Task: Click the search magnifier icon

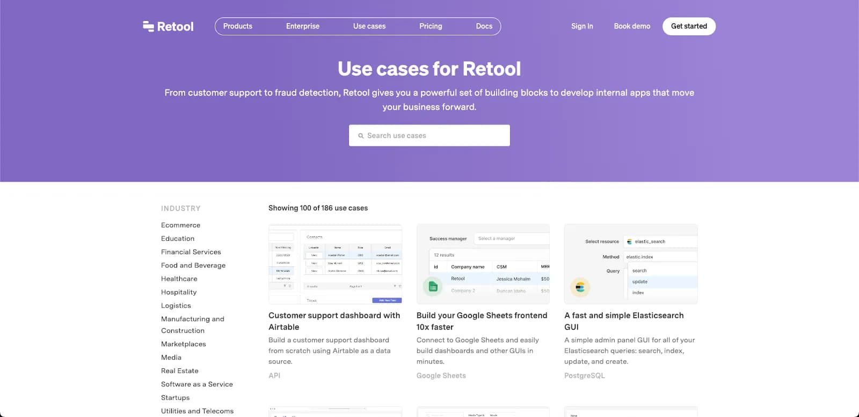Action: pos(361,136)
